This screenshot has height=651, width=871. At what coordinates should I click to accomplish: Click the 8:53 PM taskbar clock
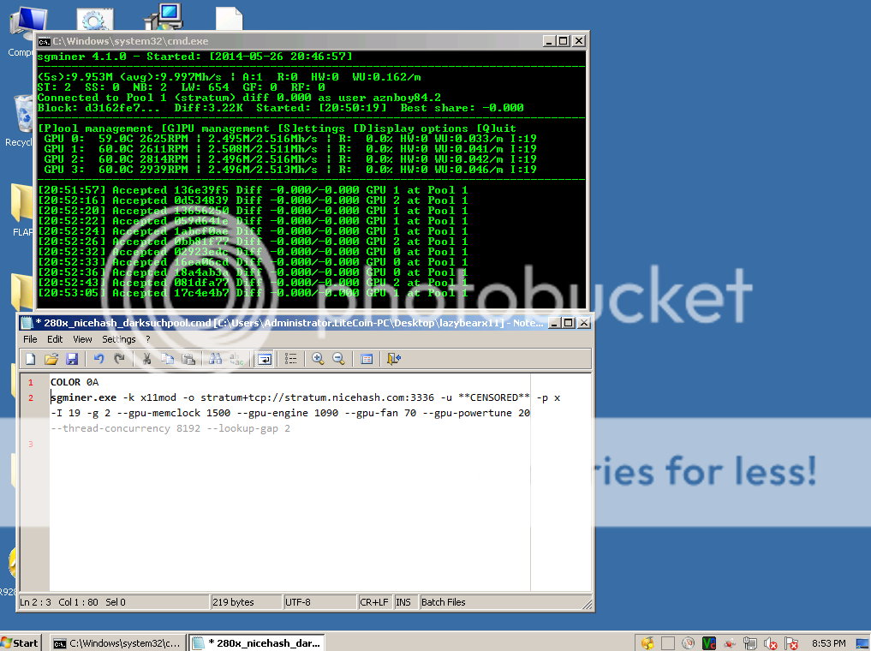(829, 643)
